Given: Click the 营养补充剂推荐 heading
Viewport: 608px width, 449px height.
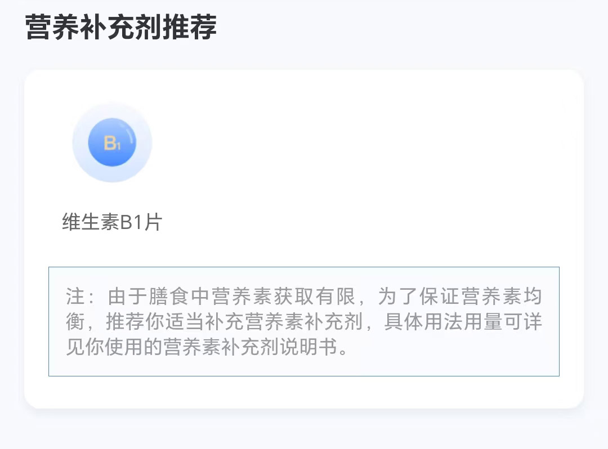Looking at the screenshot, I should pos(120,27).
